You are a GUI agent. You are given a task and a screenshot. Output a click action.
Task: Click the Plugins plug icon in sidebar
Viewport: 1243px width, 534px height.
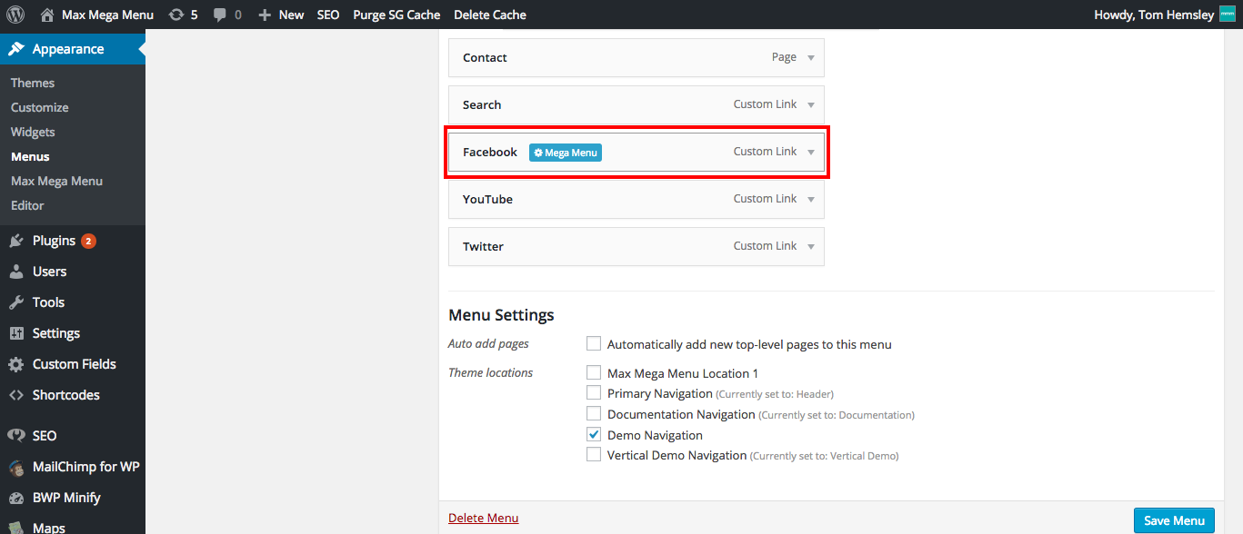click(16, 241)
